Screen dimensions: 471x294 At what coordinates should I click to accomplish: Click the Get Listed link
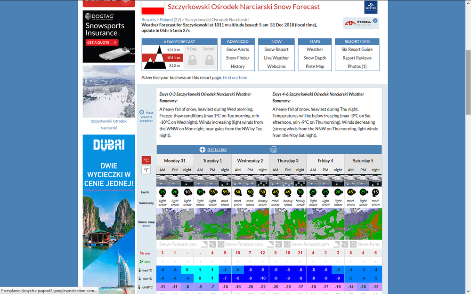217,150
